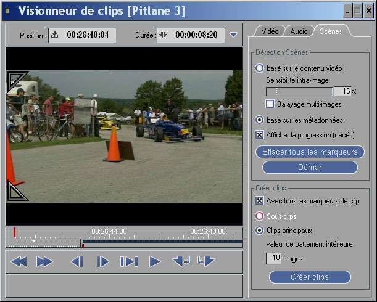377x302 pixels.
Task: Click the 10 images handle value field
Action: tap(273, 258)
